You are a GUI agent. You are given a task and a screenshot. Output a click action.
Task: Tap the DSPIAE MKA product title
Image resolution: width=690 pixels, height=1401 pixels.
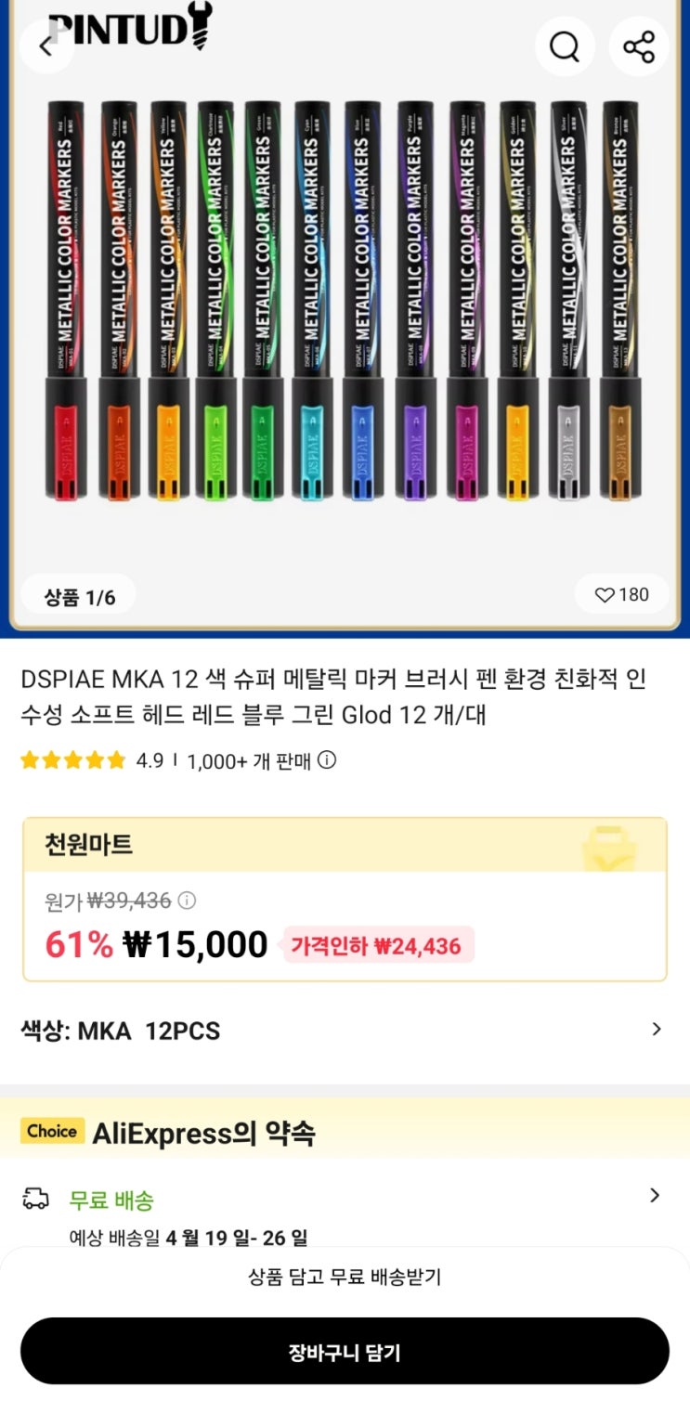(x=334, y=698)
